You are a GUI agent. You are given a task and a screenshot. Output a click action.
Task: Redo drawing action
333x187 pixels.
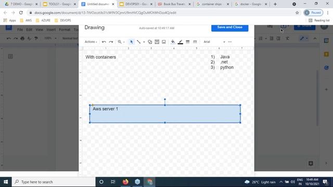(111, 42)
